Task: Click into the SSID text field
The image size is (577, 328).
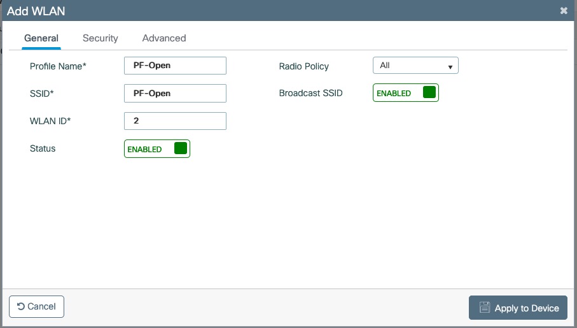Action: click(175, 93)
